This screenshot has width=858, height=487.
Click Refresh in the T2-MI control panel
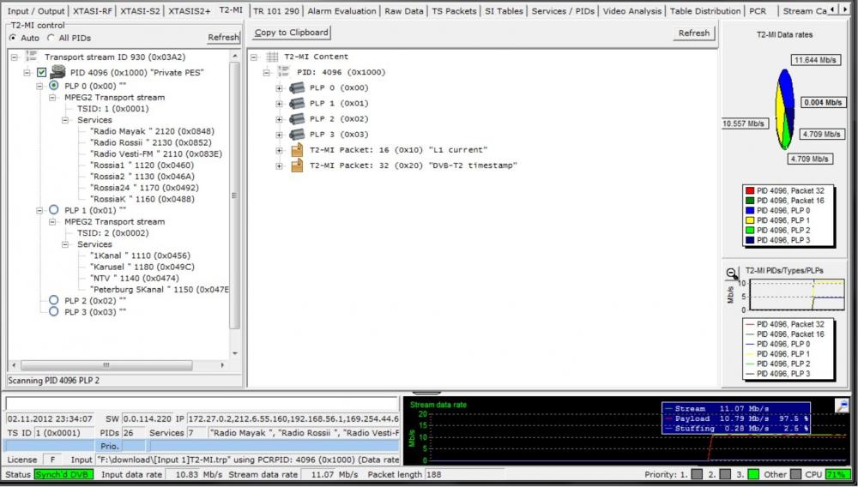[223, 38]
